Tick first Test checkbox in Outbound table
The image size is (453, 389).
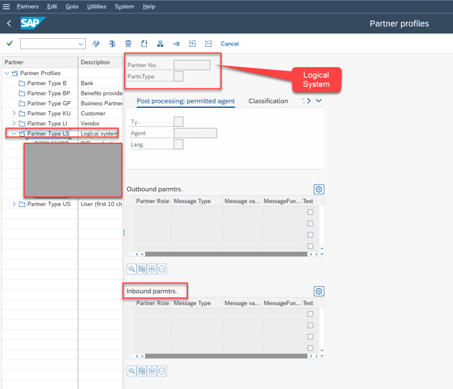pyautogui.click(x=310, y=212)
